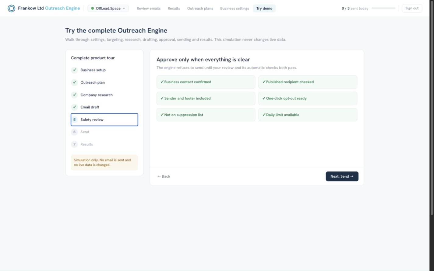Click the checkmark icon beside Email draft
The width and height of the screenshot is (434, 271).
75,107
